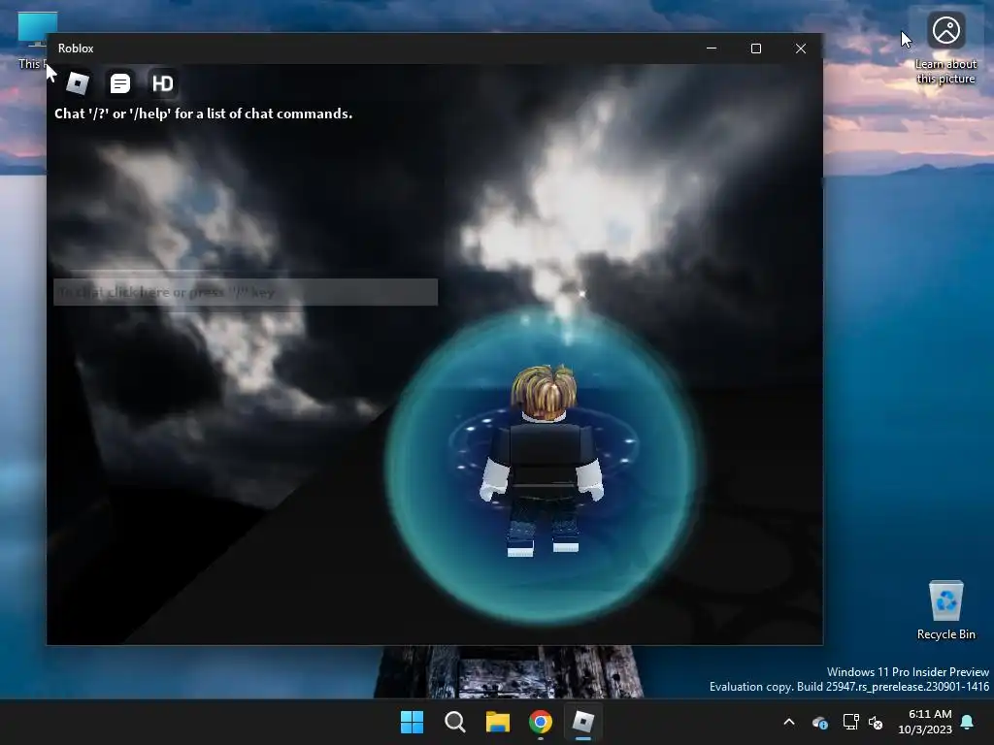
Task: Select the Recycle Bin desktop icon
Action: [945, 610]
